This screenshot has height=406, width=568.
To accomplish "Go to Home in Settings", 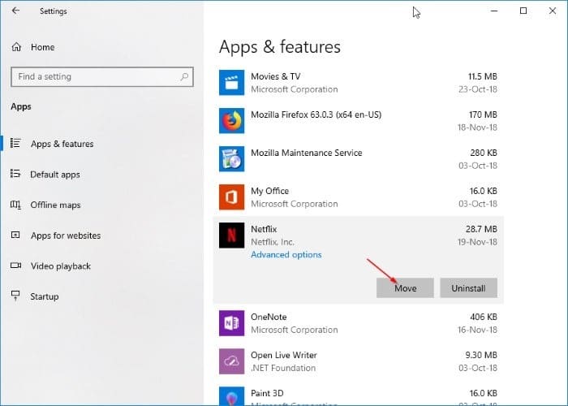I will [42, 47].
